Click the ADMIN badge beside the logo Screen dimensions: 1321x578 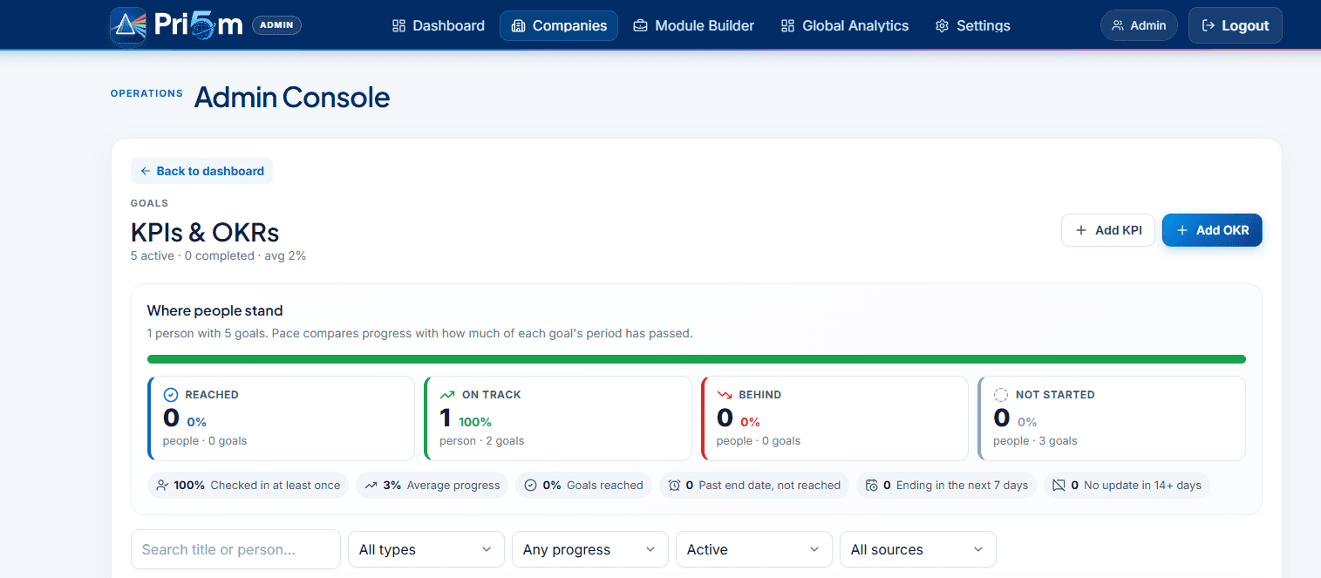tap(276, 25)
